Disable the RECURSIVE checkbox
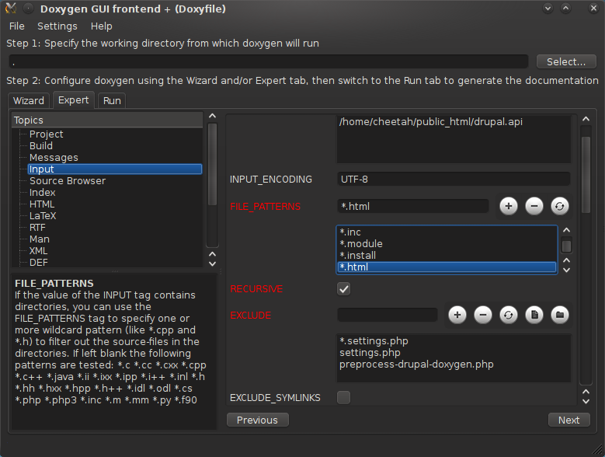 pyautogui.click(x=343, y=288)
